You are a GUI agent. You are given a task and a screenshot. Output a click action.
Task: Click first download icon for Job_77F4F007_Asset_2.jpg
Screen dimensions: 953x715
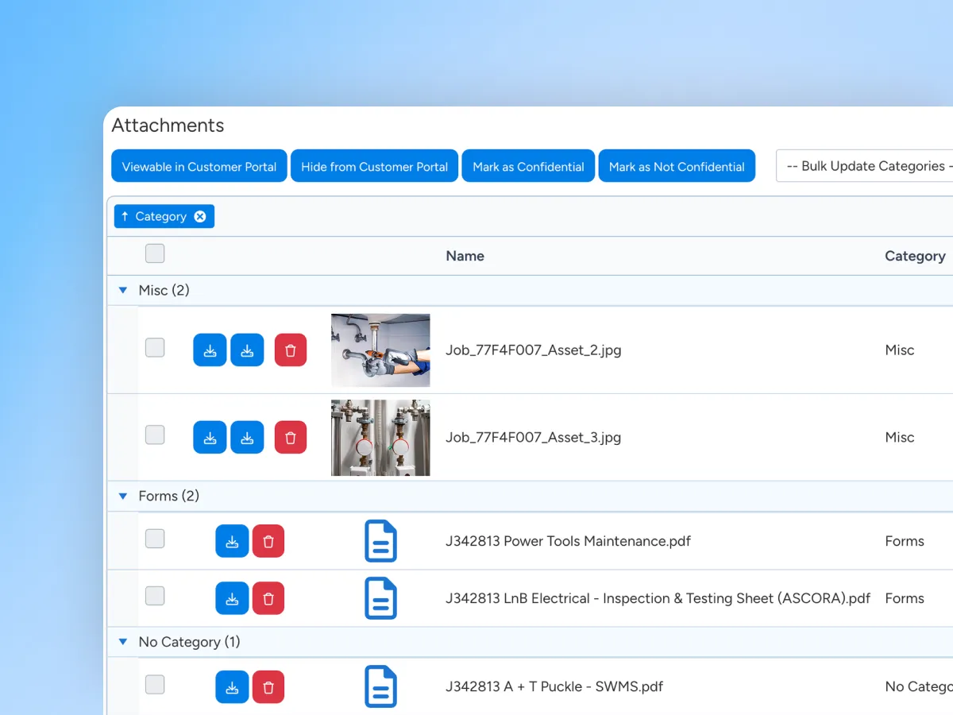tap(210, 350)
